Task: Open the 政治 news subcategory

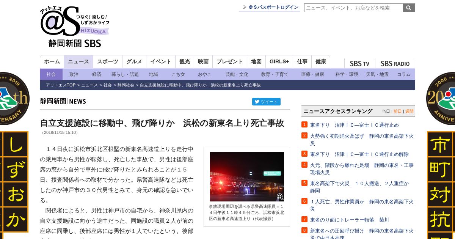Action: tap(74, 74)
